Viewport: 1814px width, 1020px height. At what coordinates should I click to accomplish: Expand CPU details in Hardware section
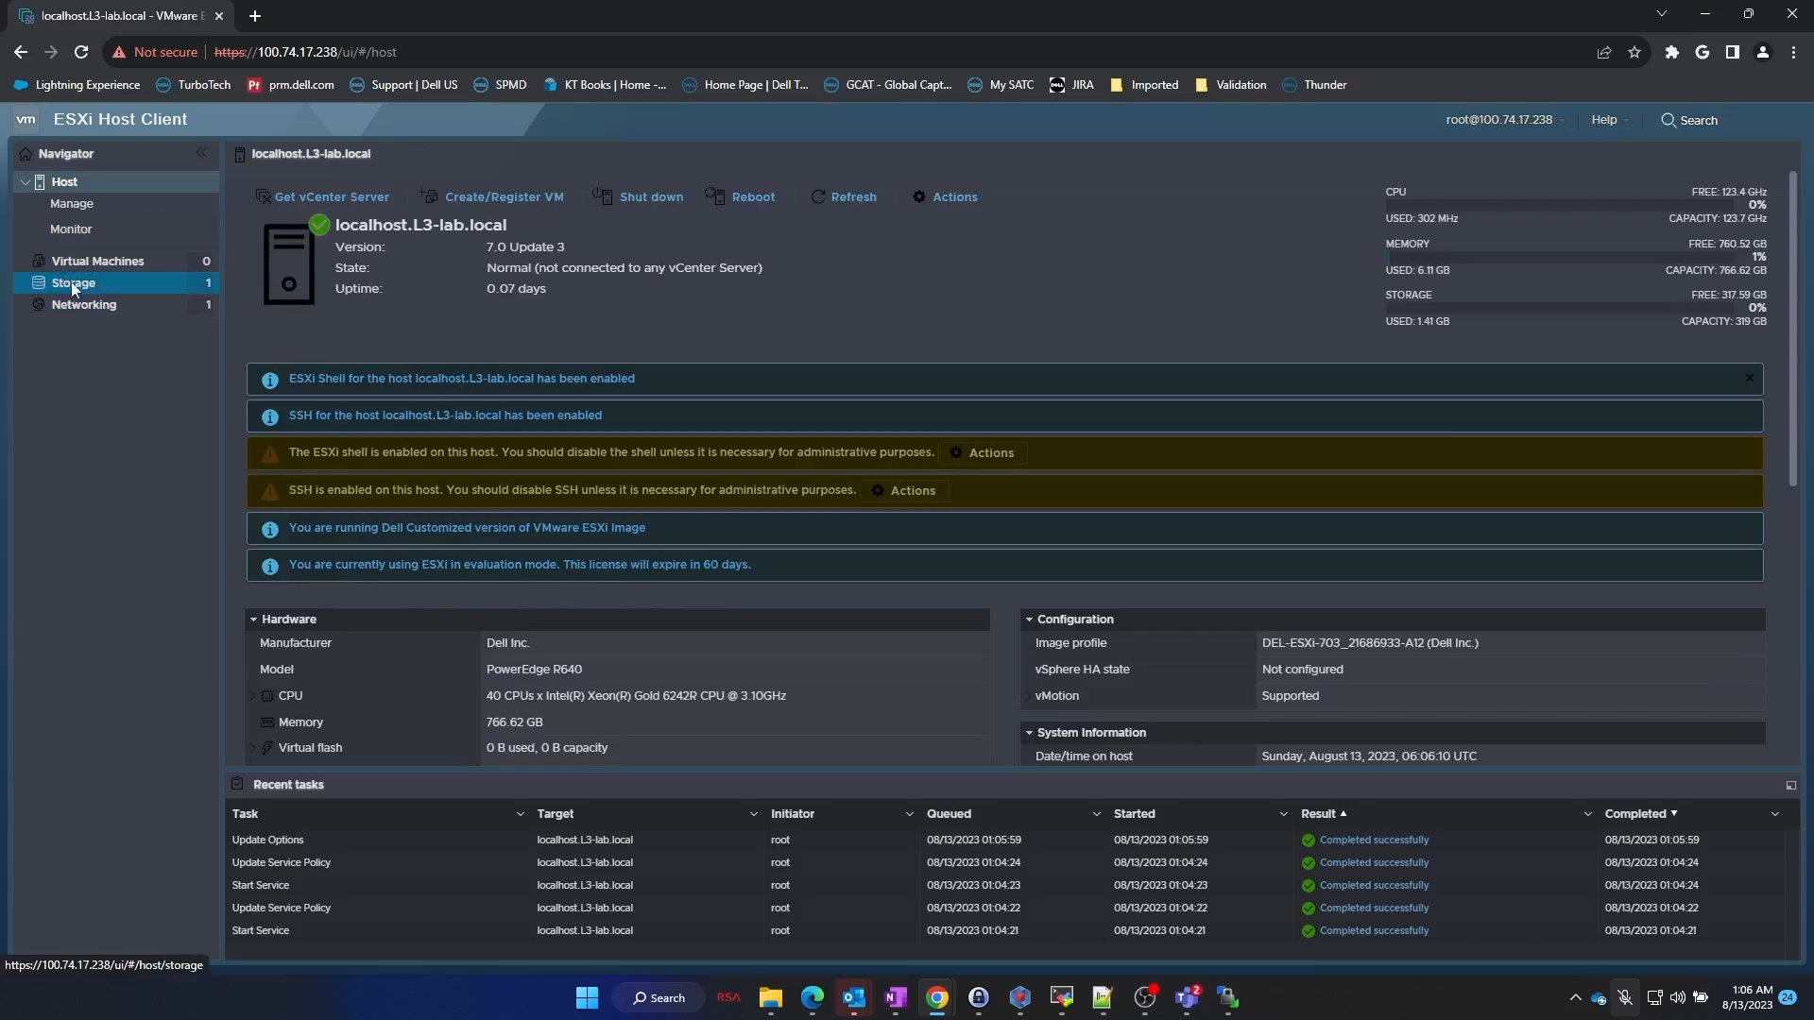click(x=253, y=696)
